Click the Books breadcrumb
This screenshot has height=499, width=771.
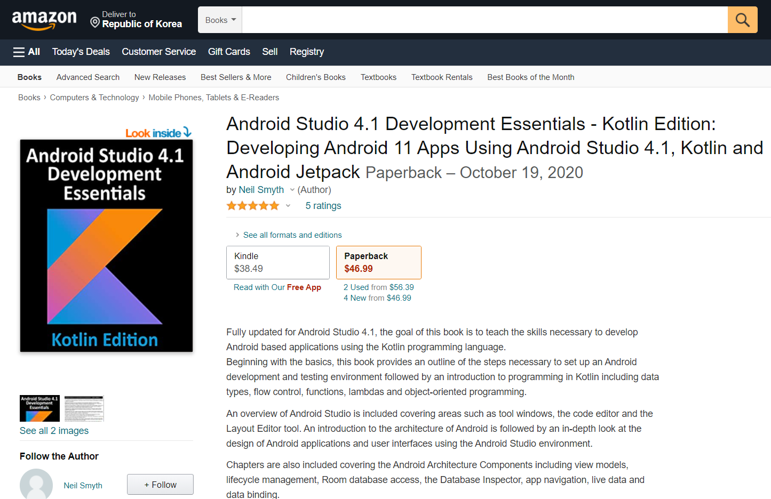(x=29, y=98)
